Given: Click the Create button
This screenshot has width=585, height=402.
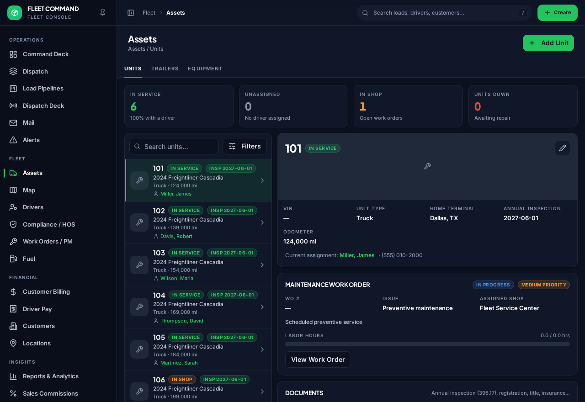Looking at the screenshot, I should point(558,13).
